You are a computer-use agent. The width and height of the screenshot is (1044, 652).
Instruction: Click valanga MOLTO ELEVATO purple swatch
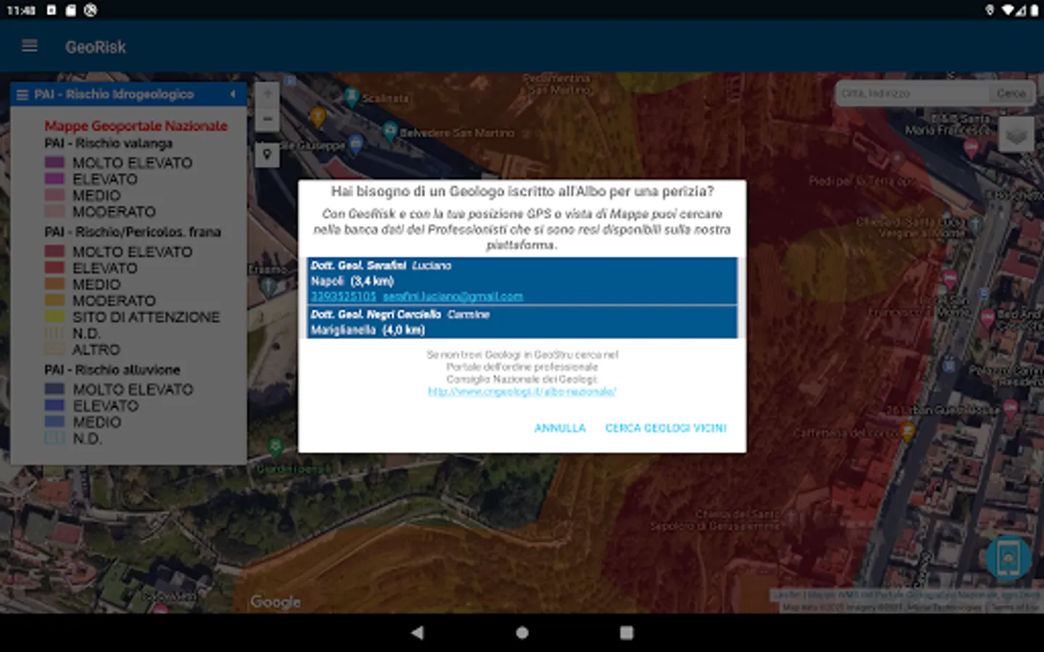(55, 163)
